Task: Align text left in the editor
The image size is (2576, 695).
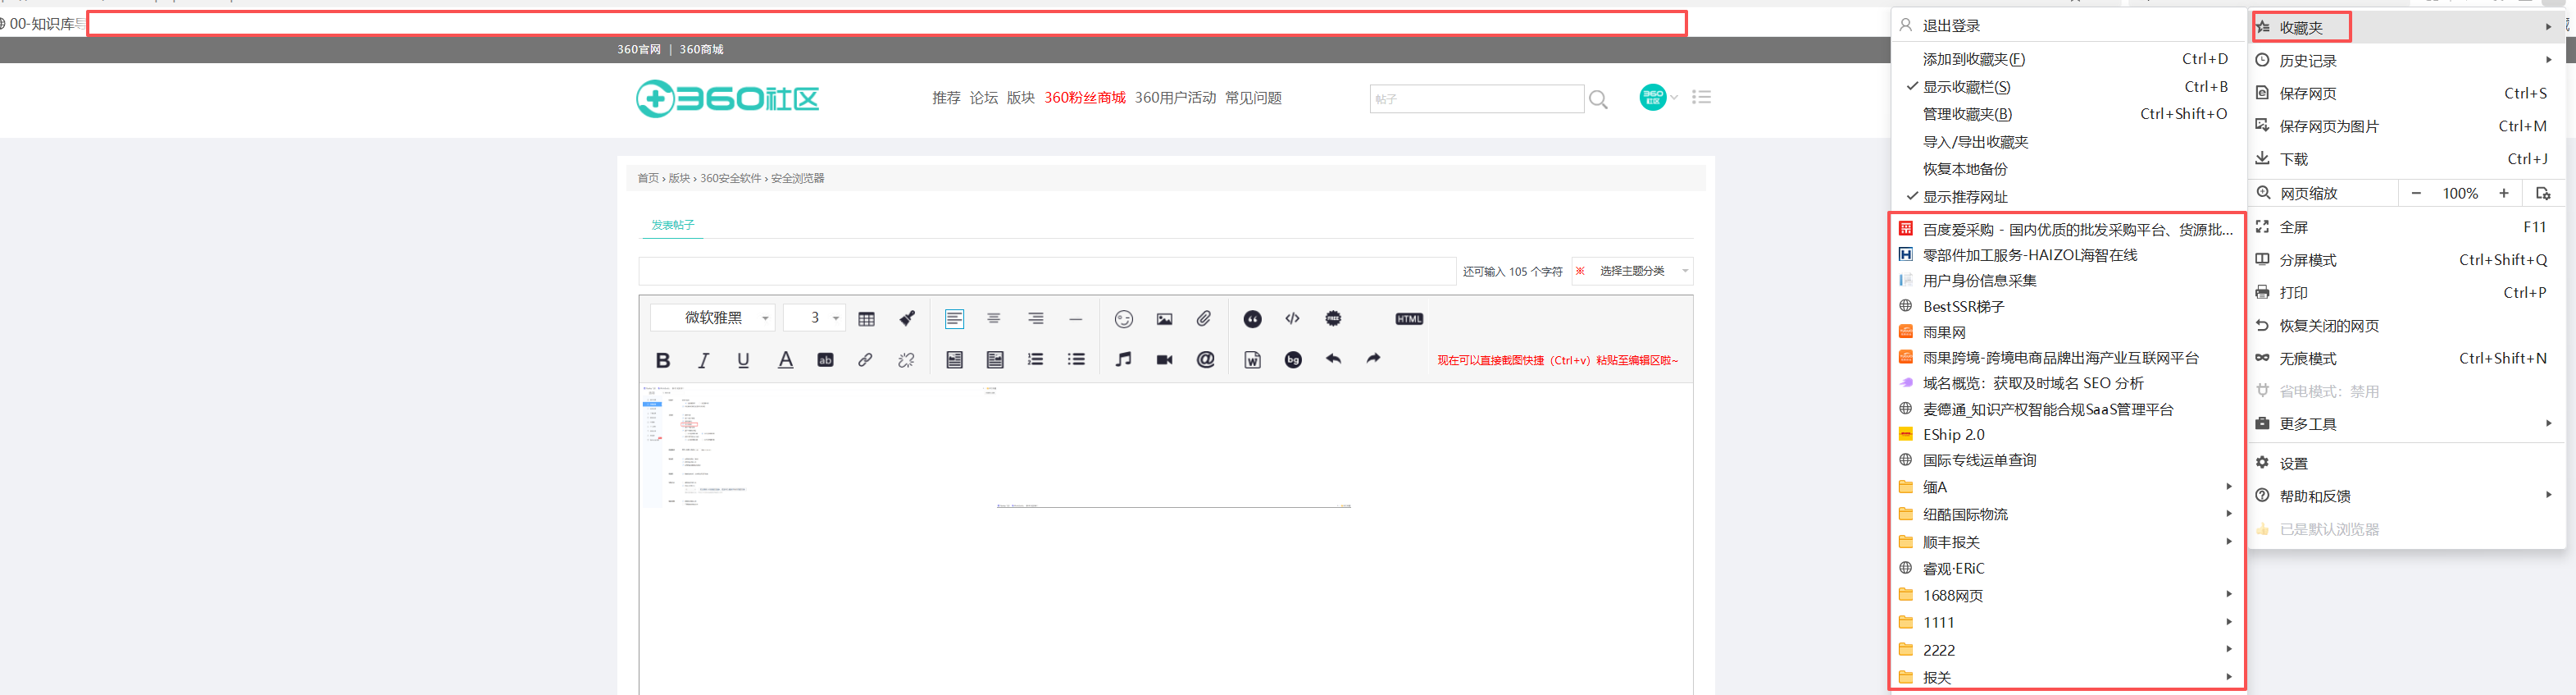Action: (954, 318)
